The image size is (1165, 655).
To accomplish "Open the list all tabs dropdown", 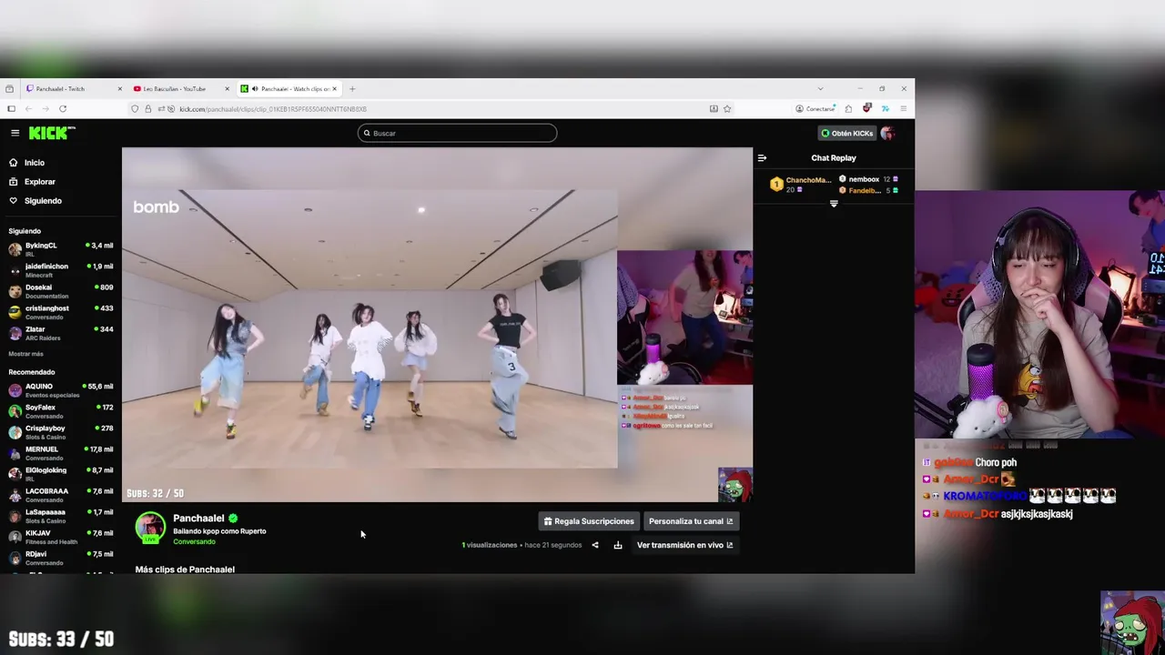I will pyautogui.click(x=820, y=89).
